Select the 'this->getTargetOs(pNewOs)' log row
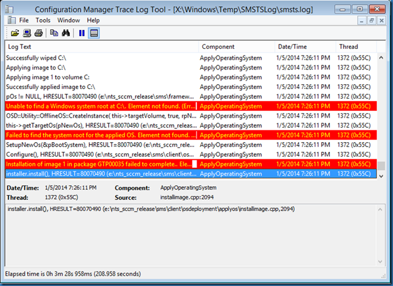 pos(191,126)
